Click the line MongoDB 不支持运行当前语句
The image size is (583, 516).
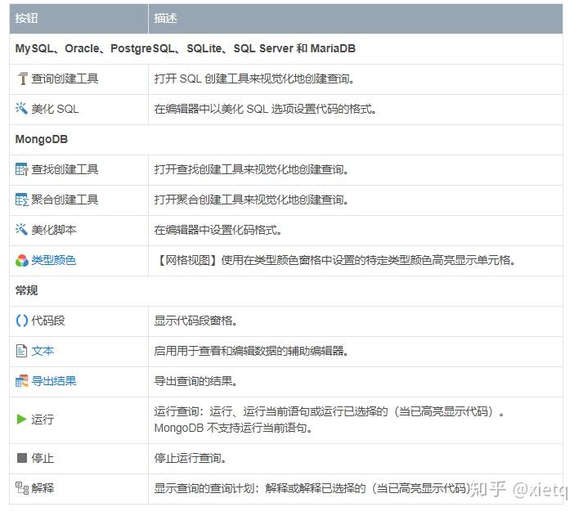(x=233, y=428)
